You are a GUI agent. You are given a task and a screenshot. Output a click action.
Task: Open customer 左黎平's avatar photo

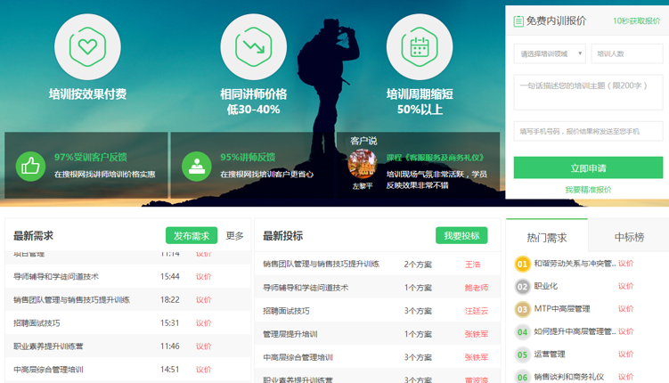point(362,164)
